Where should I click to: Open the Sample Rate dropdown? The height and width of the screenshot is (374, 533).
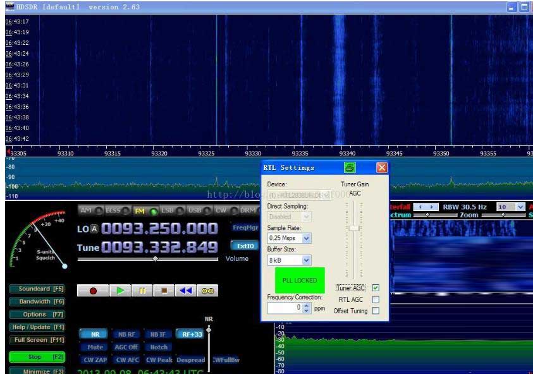(307, 239)
